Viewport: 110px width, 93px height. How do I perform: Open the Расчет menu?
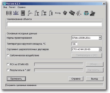coord(12,7)
